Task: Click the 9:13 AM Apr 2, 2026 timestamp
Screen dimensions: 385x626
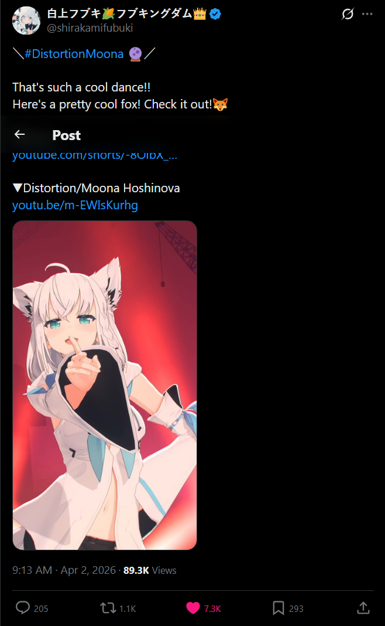Action: tap(64, 570)
